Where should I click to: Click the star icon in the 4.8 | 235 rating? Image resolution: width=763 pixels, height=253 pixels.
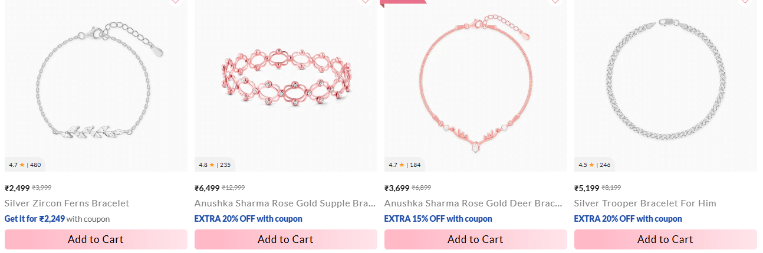(x=212, y=165)
